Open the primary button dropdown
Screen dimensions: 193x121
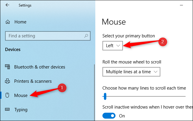pos(113,46)
